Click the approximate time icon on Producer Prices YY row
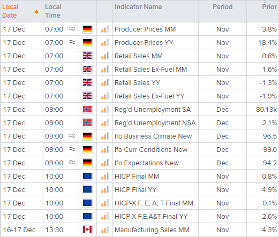 pyautogui.click(x=72, y=42)
